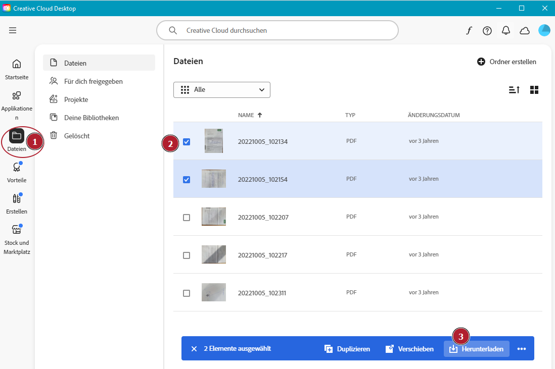
Task: Click the sort order icon
Action: click(x=514, y=90)
